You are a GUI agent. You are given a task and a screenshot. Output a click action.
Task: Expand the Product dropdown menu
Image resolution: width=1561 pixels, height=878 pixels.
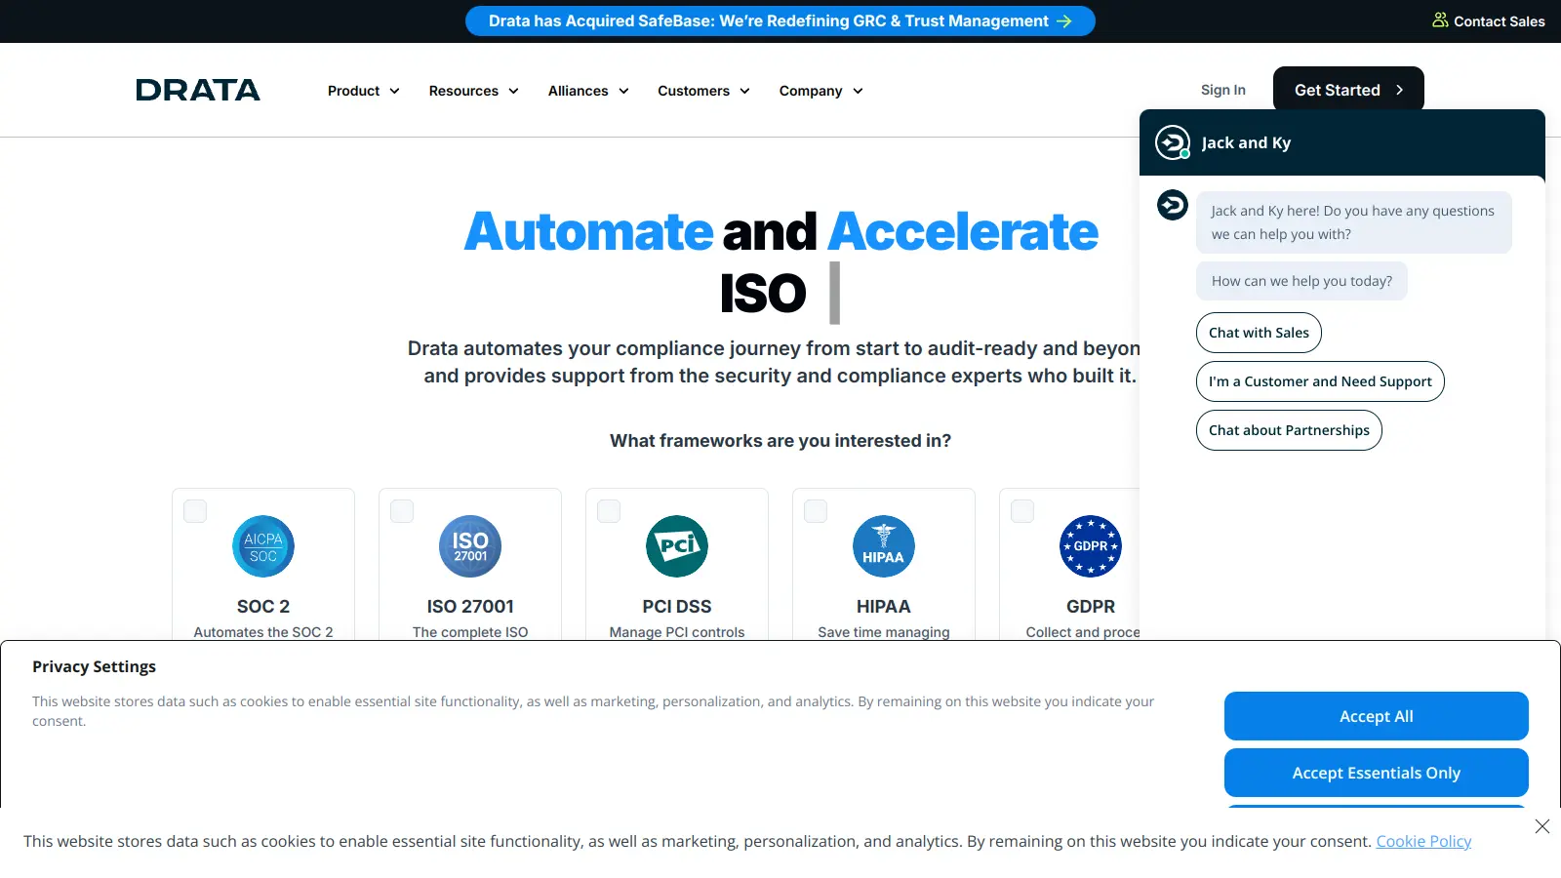click(x=363, y=91)
